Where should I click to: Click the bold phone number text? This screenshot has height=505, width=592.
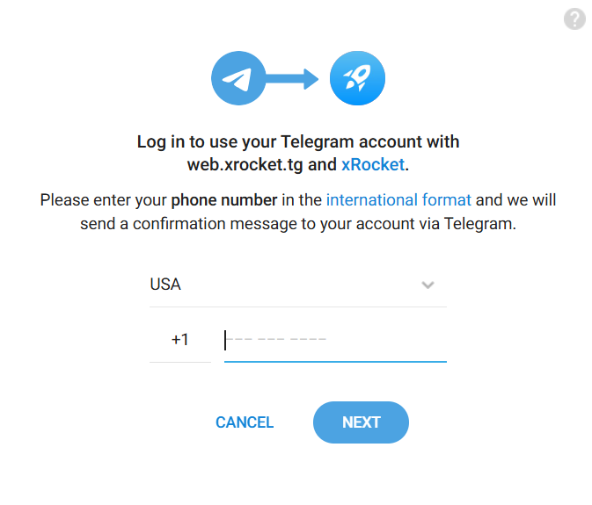tap(224, 200)
